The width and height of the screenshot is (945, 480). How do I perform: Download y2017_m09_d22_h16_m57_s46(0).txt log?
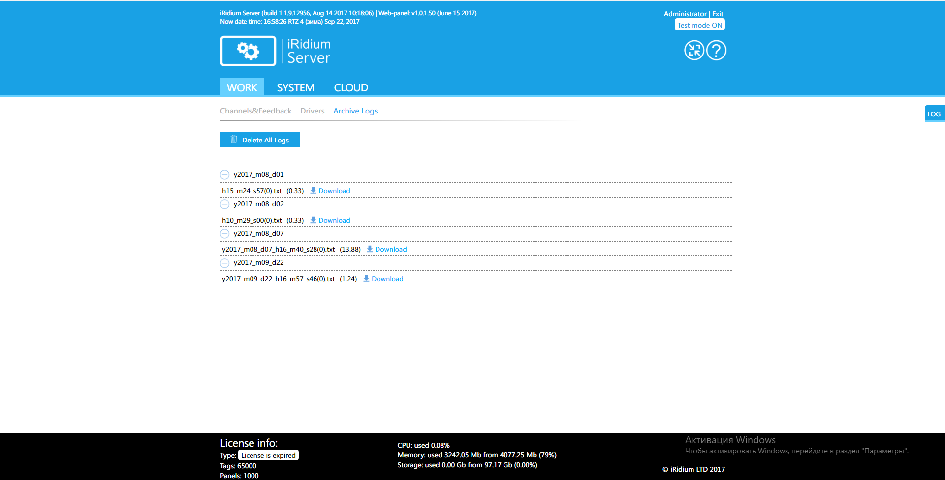click(387, 279)
